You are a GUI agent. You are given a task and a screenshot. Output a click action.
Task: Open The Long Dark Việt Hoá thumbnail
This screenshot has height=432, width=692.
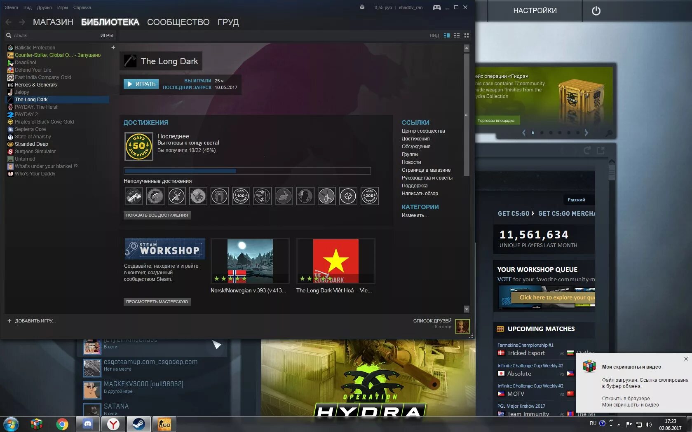click(335, 261)
